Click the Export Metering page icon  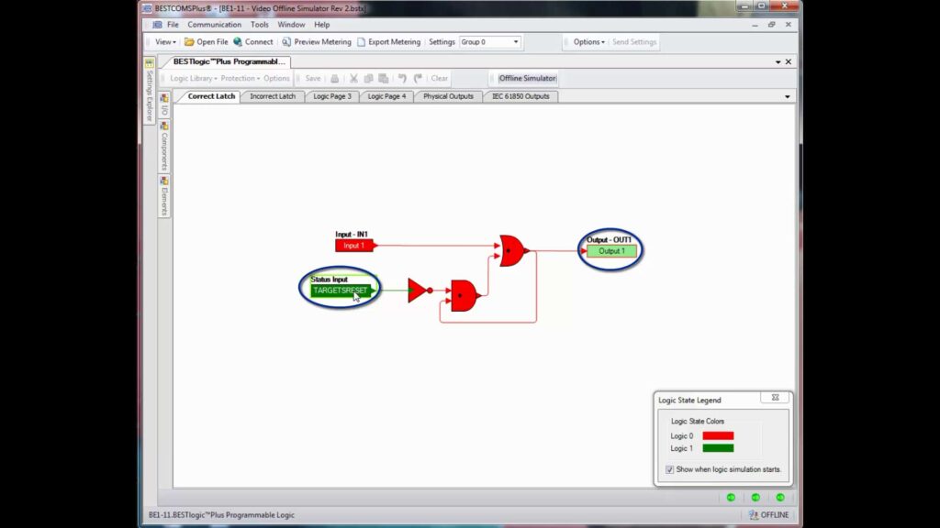pyautogui.click(x=361, y=42)
